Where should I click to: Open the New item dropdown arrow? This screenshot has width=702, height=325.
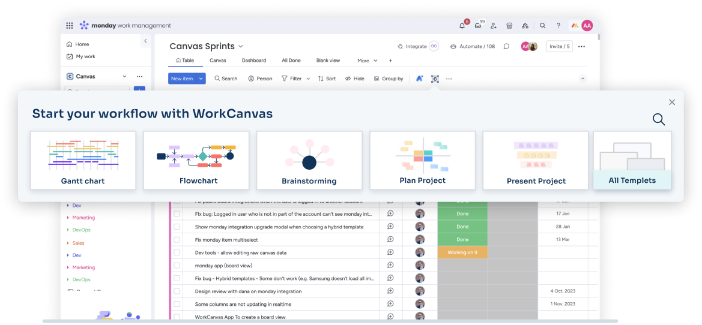point(201,79)
